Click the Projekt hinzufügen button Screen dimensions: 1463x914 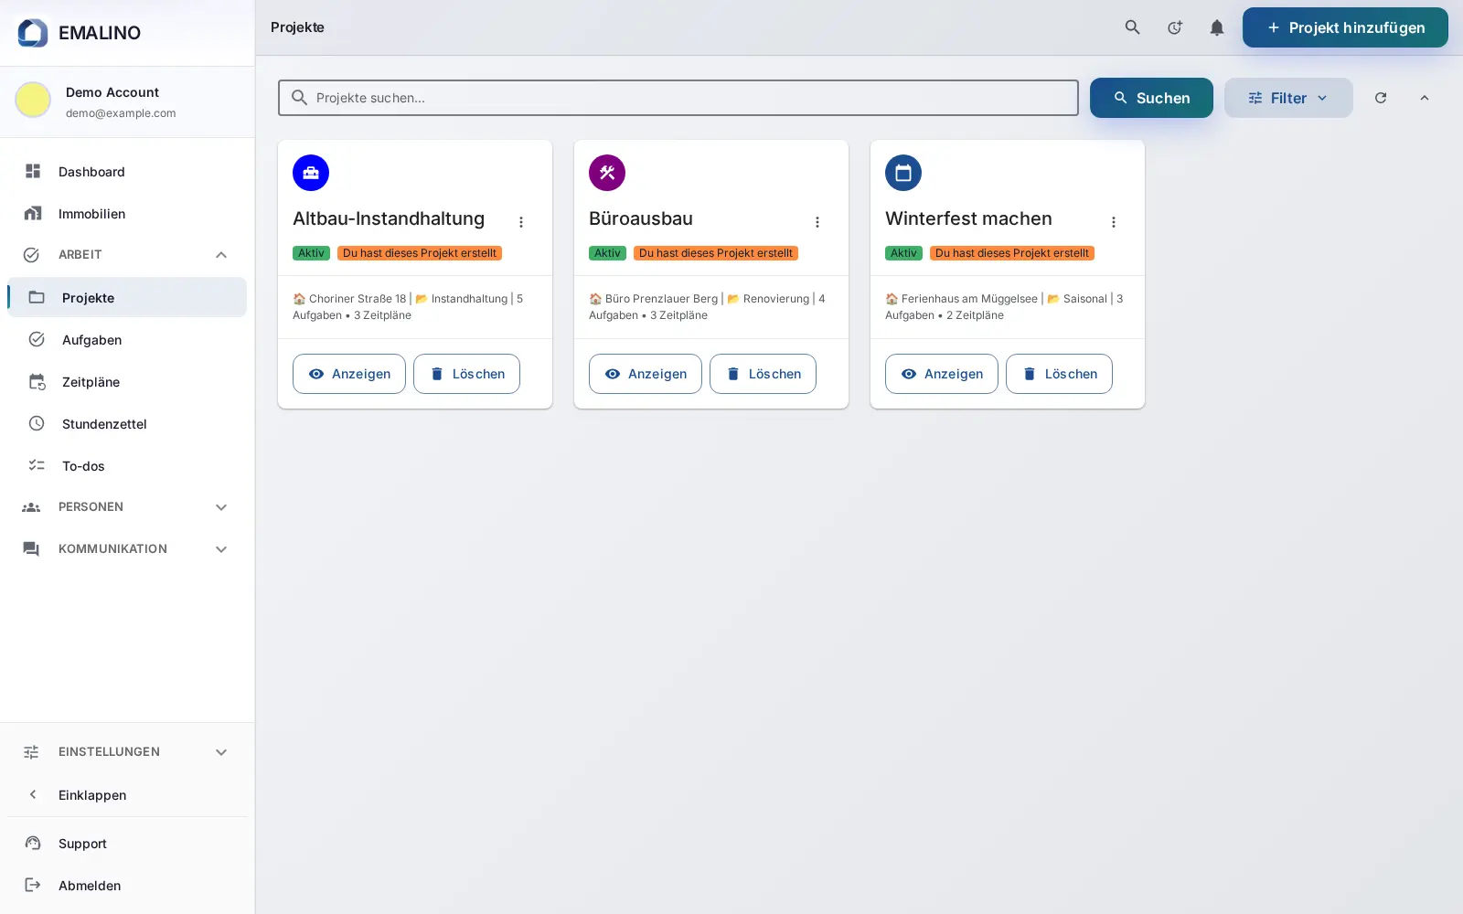[1345, 27]
